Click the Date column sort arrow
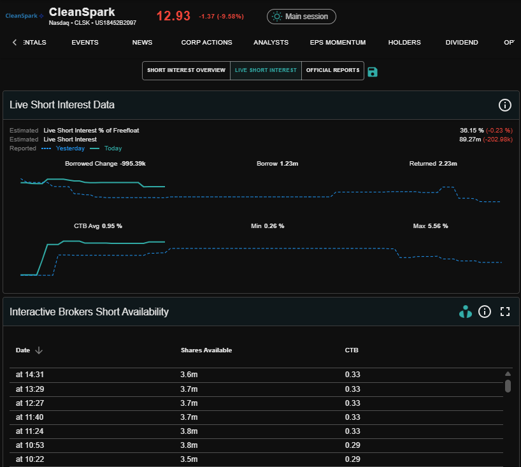The height and width of the screenshot is (467, 521). click(x=39, y=350)
